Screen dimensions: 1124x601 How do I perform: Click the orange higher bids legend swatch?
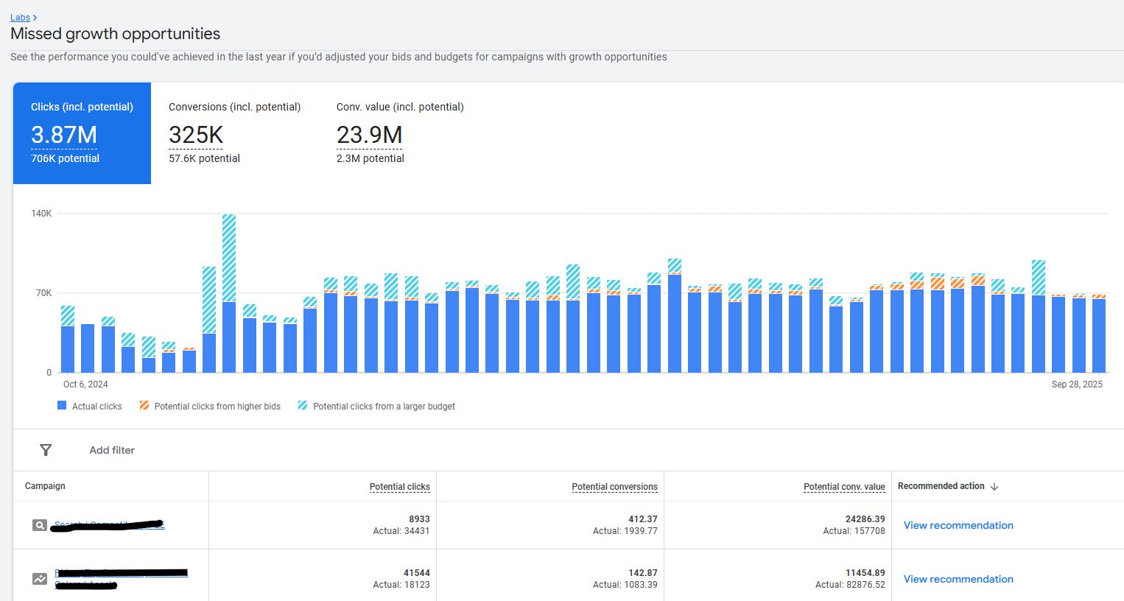(x=144, y=406)
